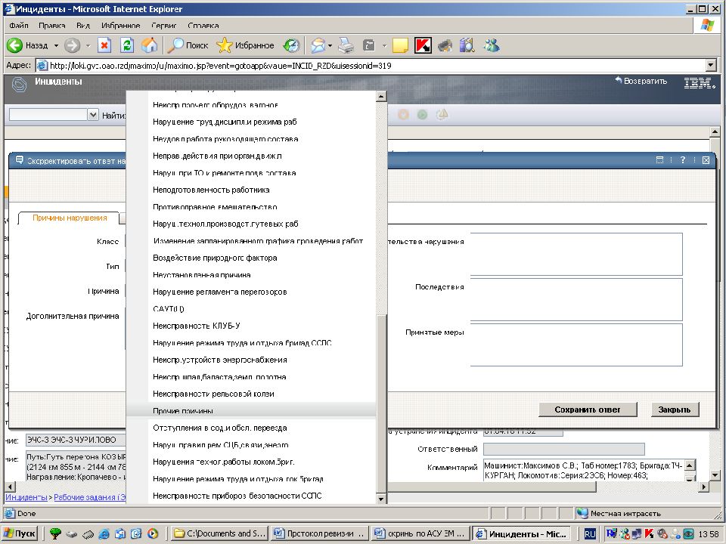The width and height of the screenshot is (726, 544).
Task: Click the Kaspersky red K toolbar icon
Action: pos(423,45)
